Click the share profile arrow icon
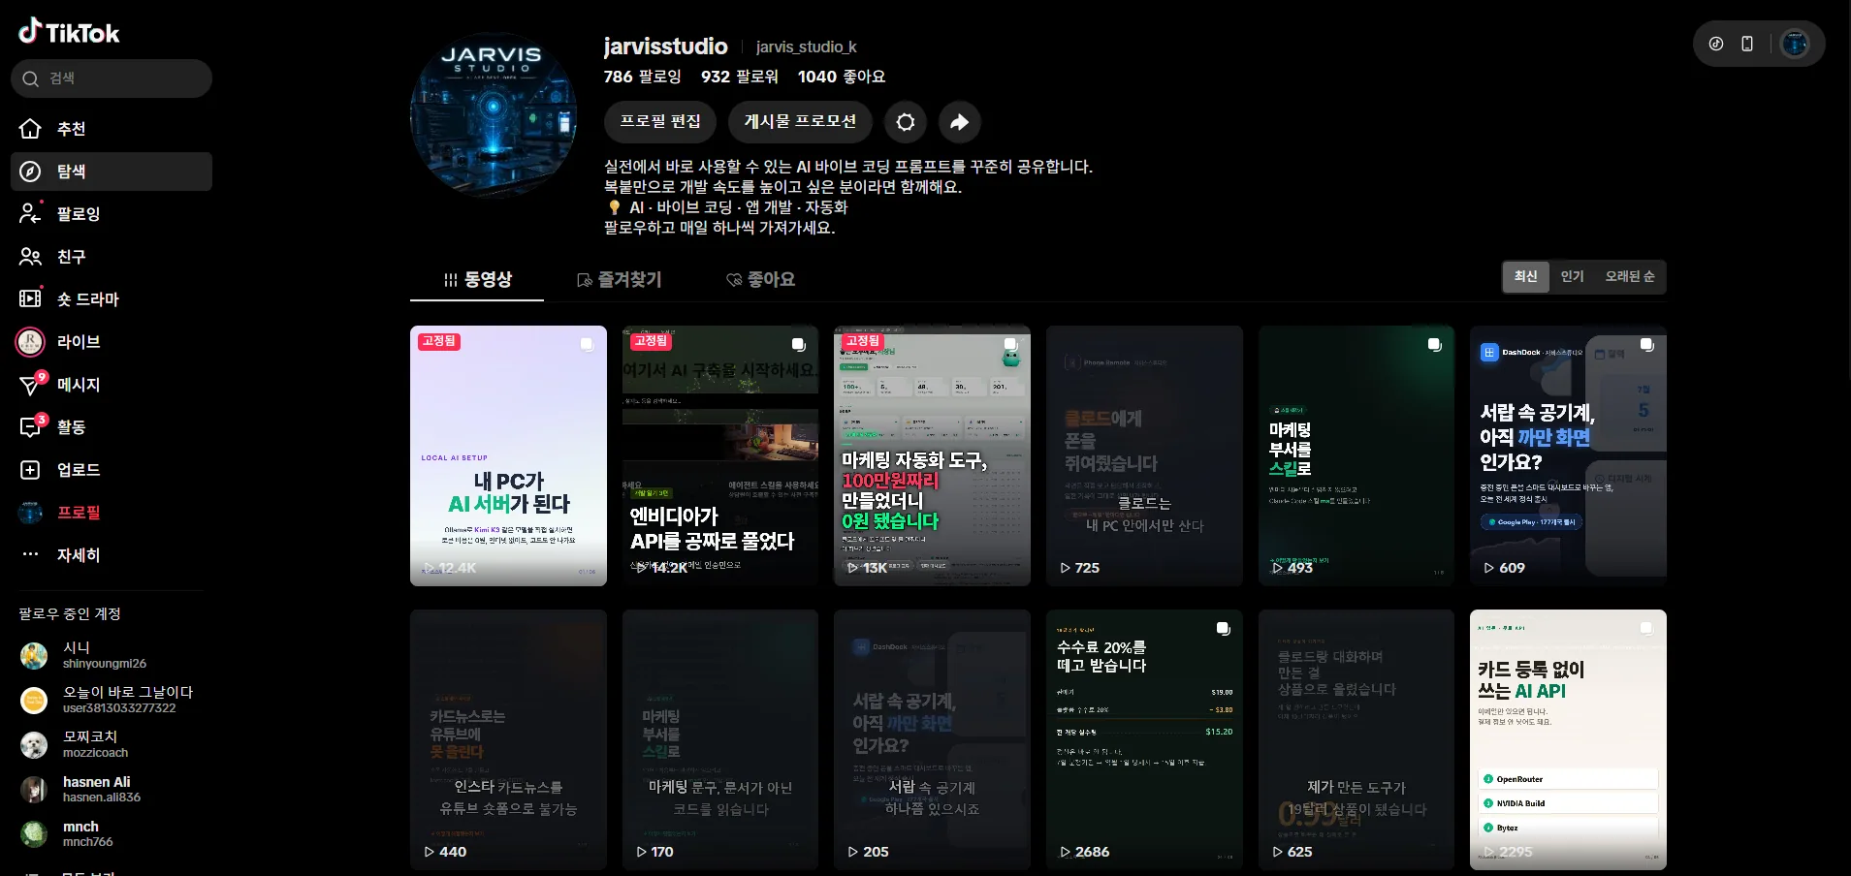Image resolution: width=1851 pixels, height=876 pixels. coord(959,122)
